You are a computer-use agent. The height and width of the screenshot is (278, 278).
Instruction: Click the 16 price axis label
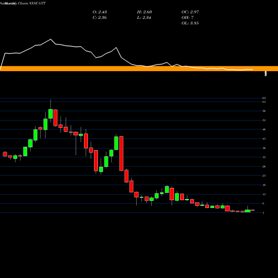point(264,185)
